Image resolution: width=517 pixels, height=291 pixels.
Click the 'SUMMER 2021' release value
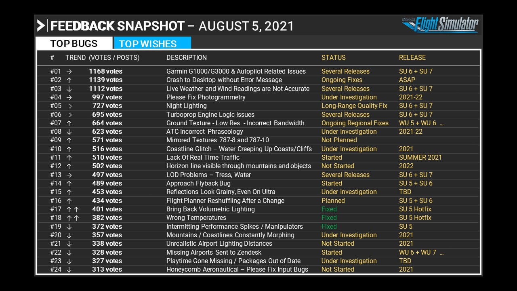click(x=420, y=158)
